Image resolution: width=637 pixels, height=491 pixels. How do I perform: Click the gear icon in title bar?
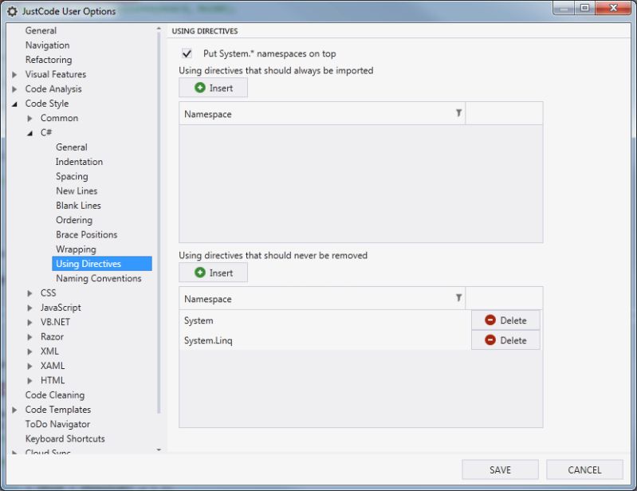13,11
